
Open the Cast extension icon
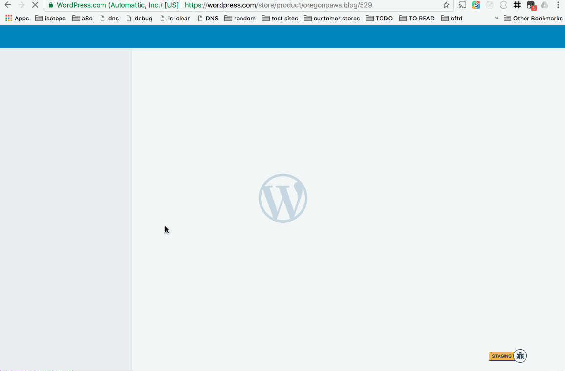pyautogui.click(x=463, y=5)
